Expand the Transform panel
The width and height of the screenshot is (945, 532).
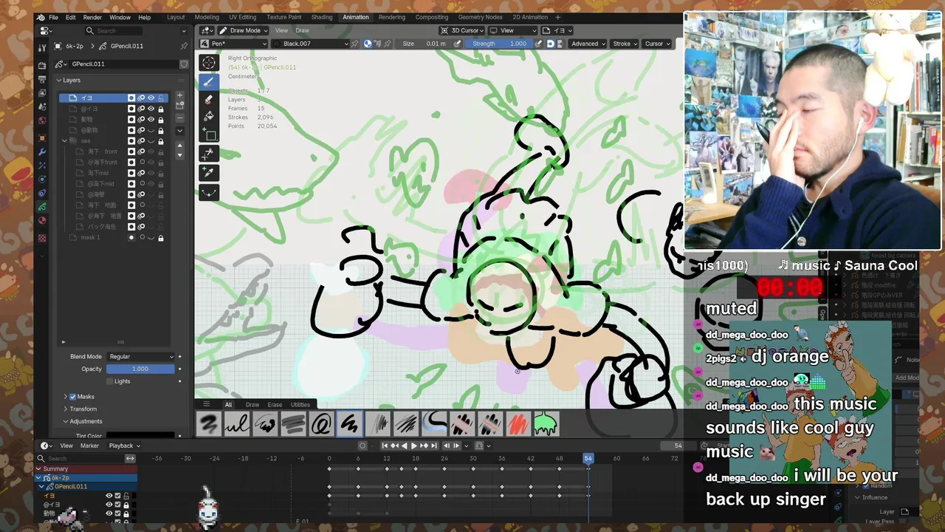(66, 409)
